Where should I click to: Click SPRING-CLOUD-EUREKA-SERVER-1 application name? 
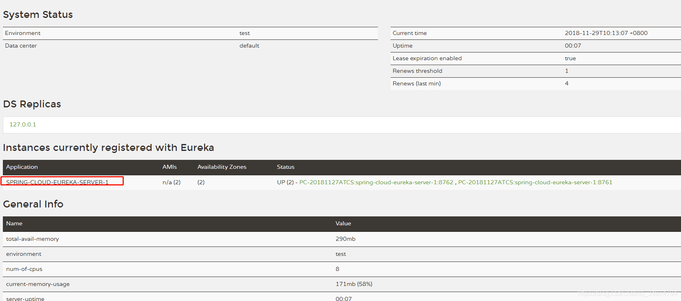coord(57,182)
